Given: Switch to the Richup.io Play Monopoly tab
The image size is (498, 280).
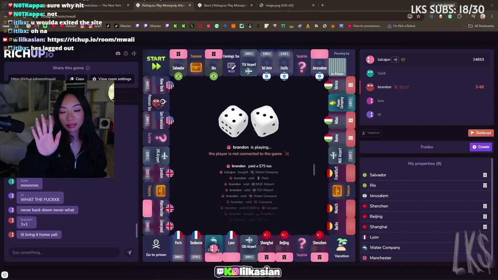Looking at the screenshot, I should click(163, 5).
